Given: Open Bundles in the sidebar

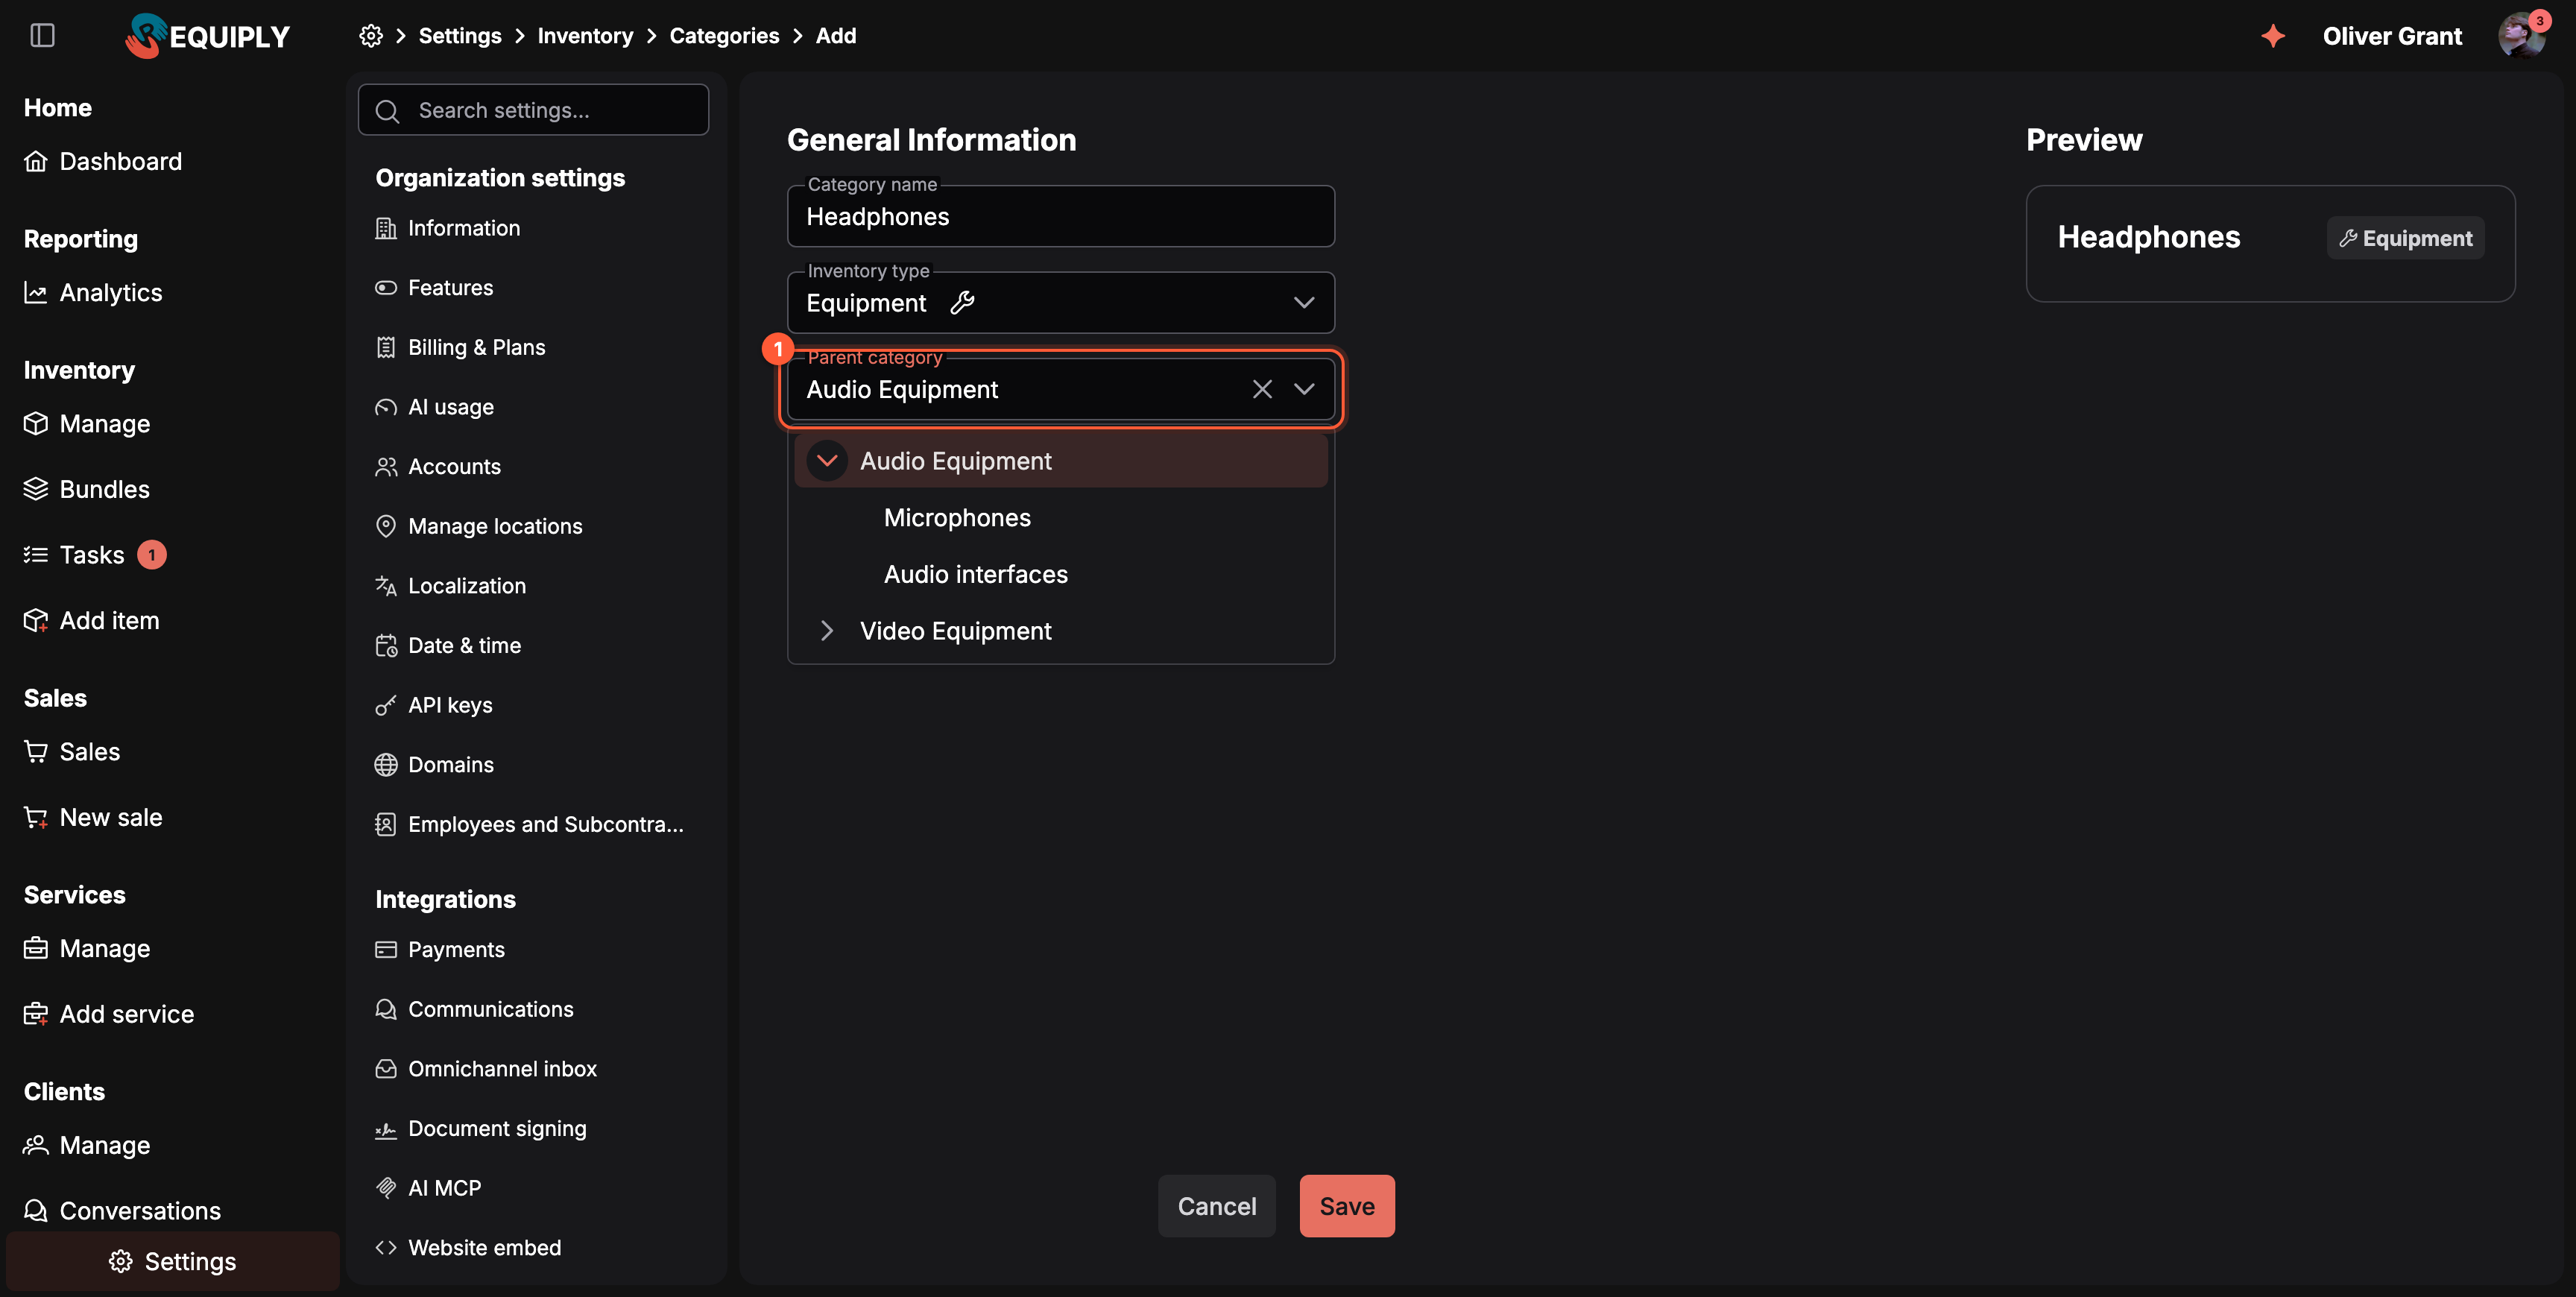Looking at the screenshot, I should tap(87, 489).
